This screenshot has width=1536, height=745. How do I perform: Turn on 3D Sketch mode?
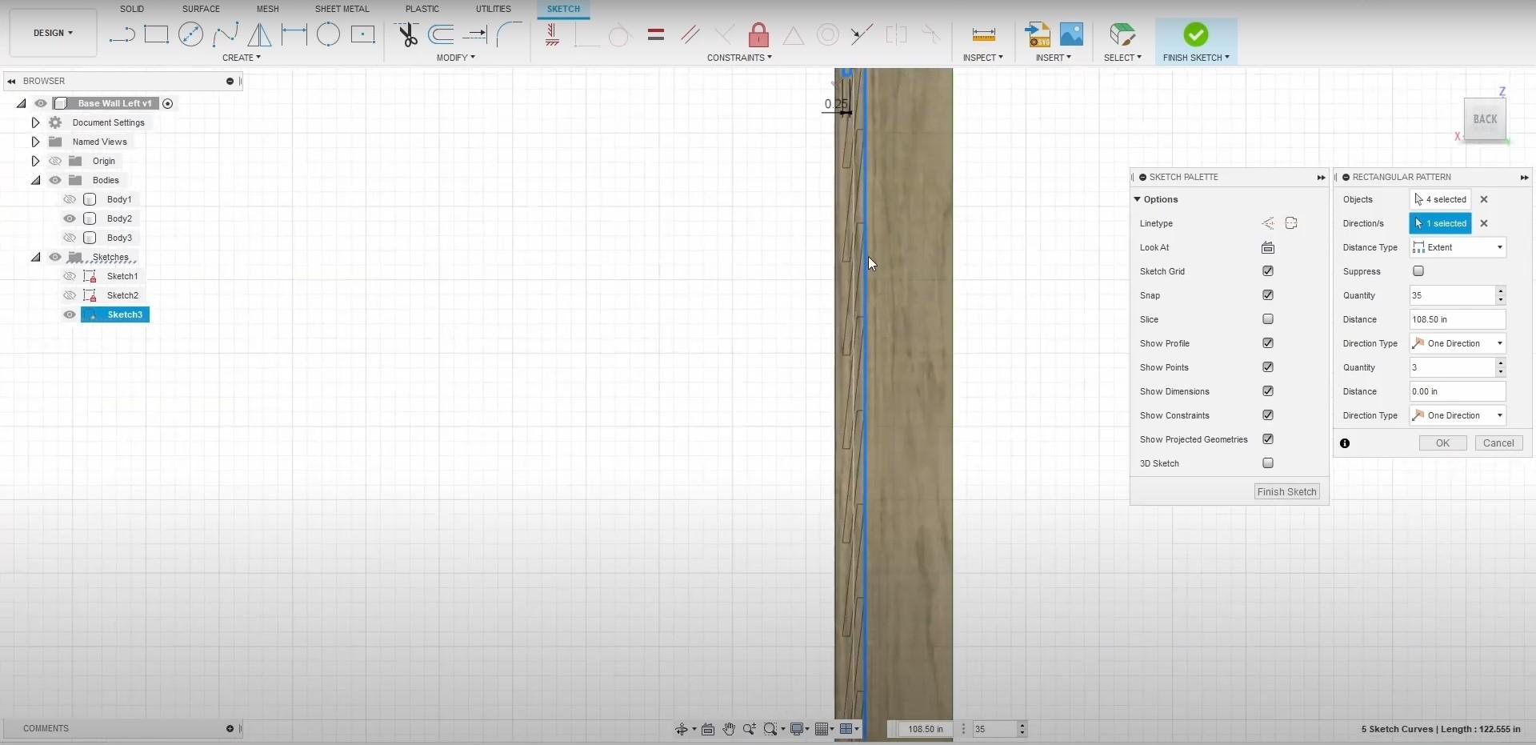pos(1268,463)
